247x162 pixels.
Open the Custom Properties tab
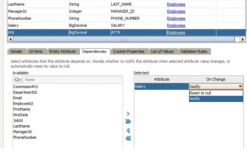click(x=129, y=51)
